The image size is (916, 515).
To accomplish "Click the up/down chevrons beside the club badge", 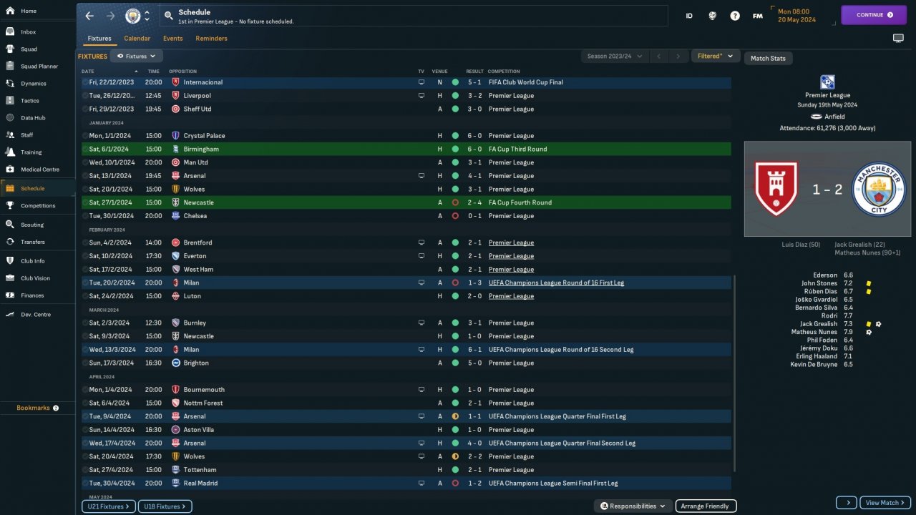I will click(147, 15).
